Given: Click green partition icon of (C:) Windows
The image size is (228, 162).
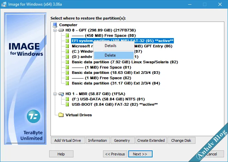Looking at the screenshot, I should pos(67,51).
